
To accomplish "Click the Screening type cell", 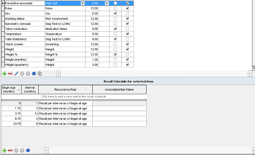I will point(65,44).
